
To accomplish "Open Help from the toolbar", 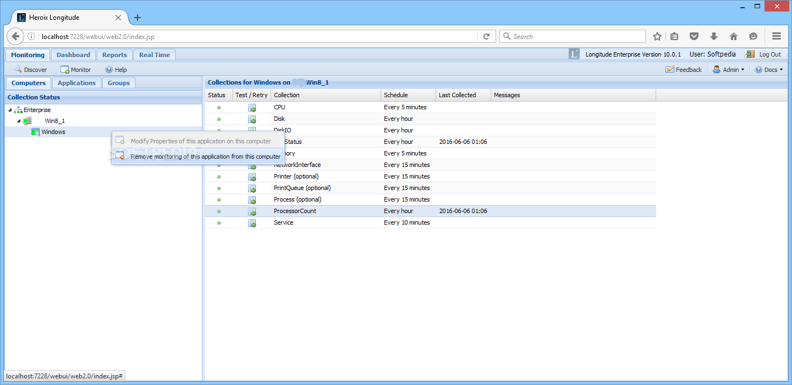I will [116, 70].
